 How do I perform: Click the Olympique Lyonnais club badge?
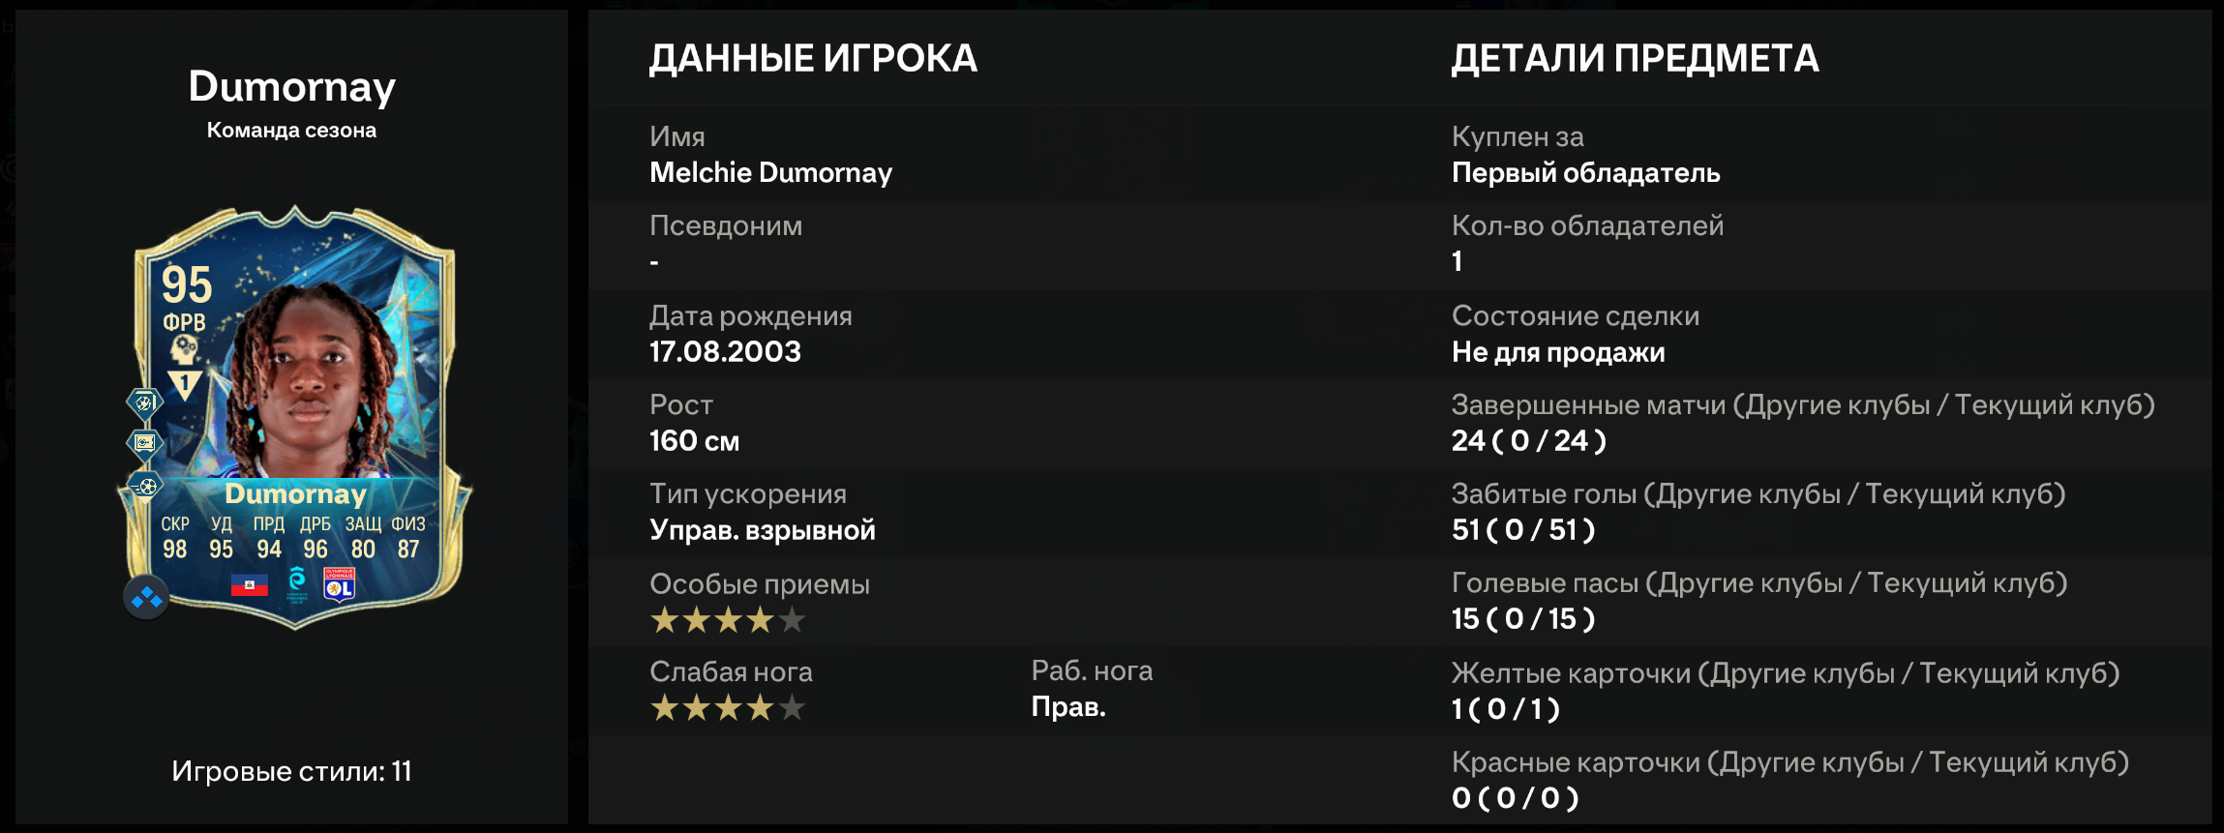(339, 584)
